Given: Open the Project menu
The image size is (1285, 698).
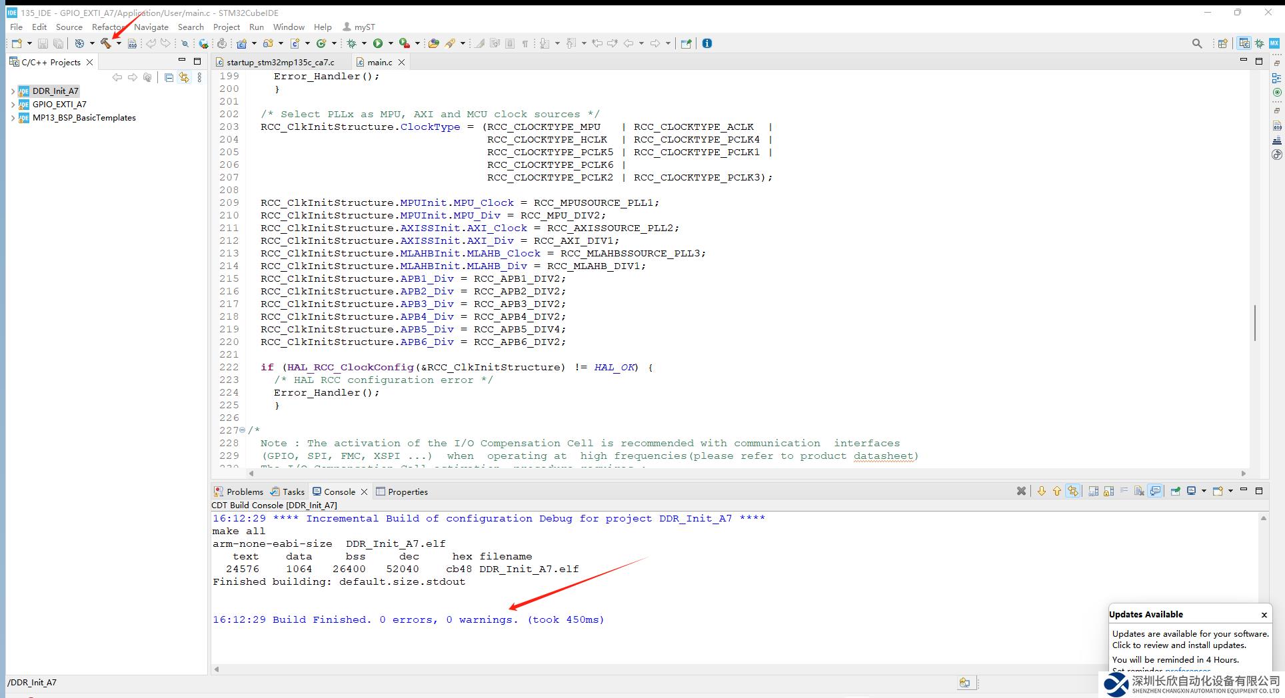Looking at the screenshot, I should click(226, 27).
